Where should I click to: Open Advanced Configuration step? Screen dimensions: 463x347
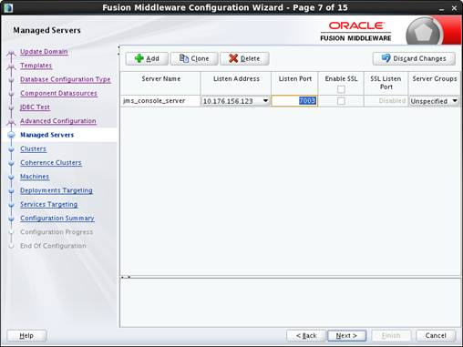(x=58, y=121)
